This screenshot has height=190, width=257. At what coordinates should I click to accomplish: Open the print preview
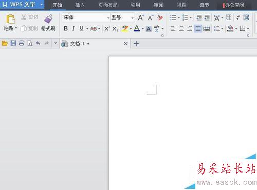tap(30, 43)
